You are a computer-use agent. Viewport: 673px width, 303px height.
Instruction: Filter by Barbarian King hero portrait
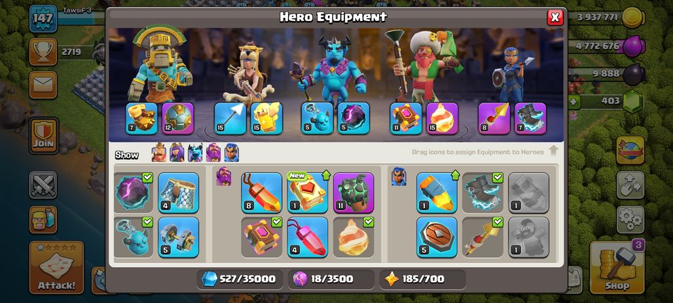[x=159, y=152]
